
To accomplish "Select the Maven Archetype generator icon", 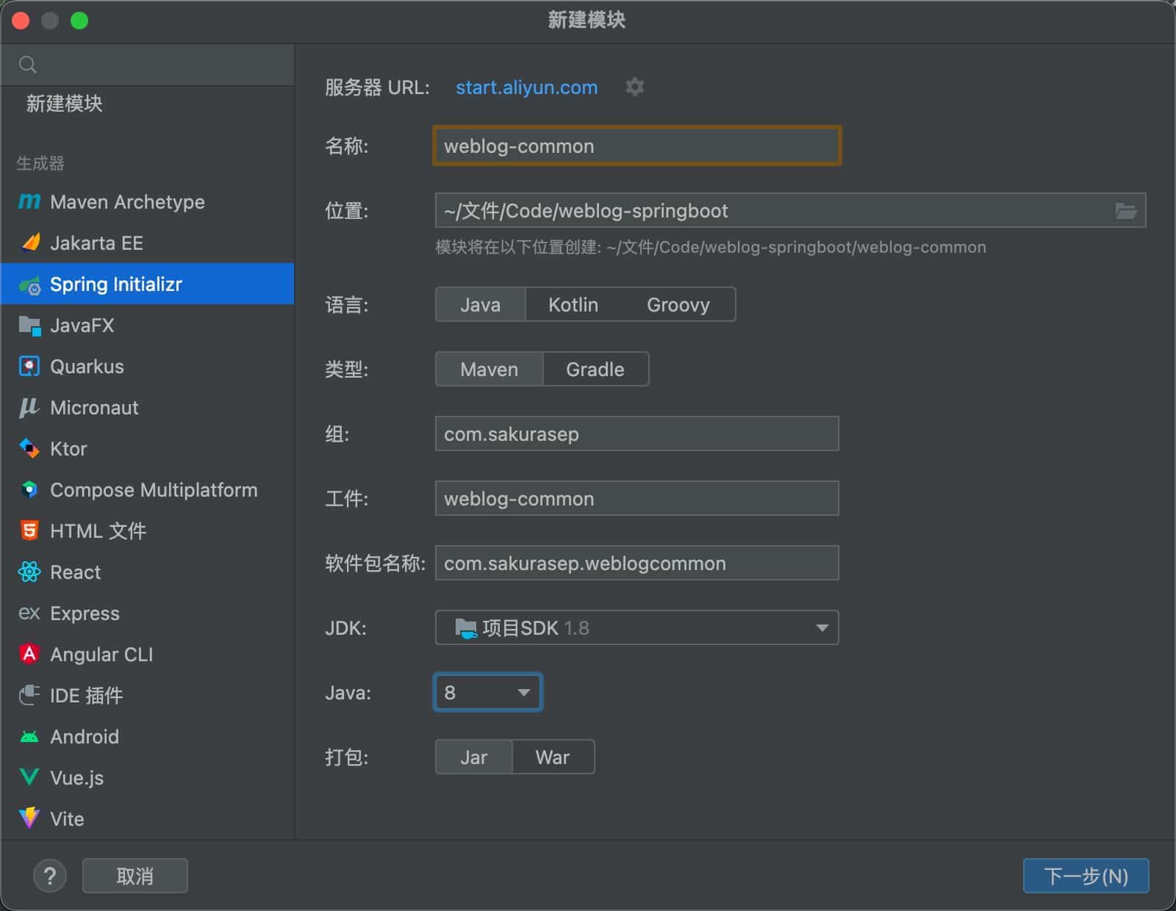I will [29, 202].
